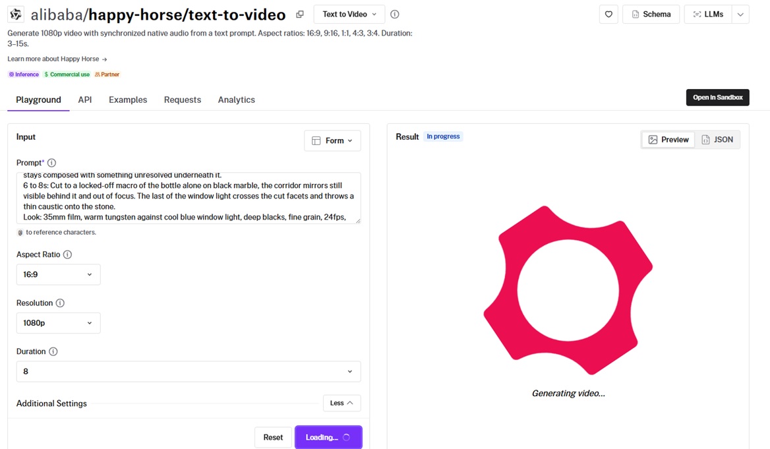Screen dimensions: 770x449
Task: Switch to the API tab
Action: tap(85, 100)
